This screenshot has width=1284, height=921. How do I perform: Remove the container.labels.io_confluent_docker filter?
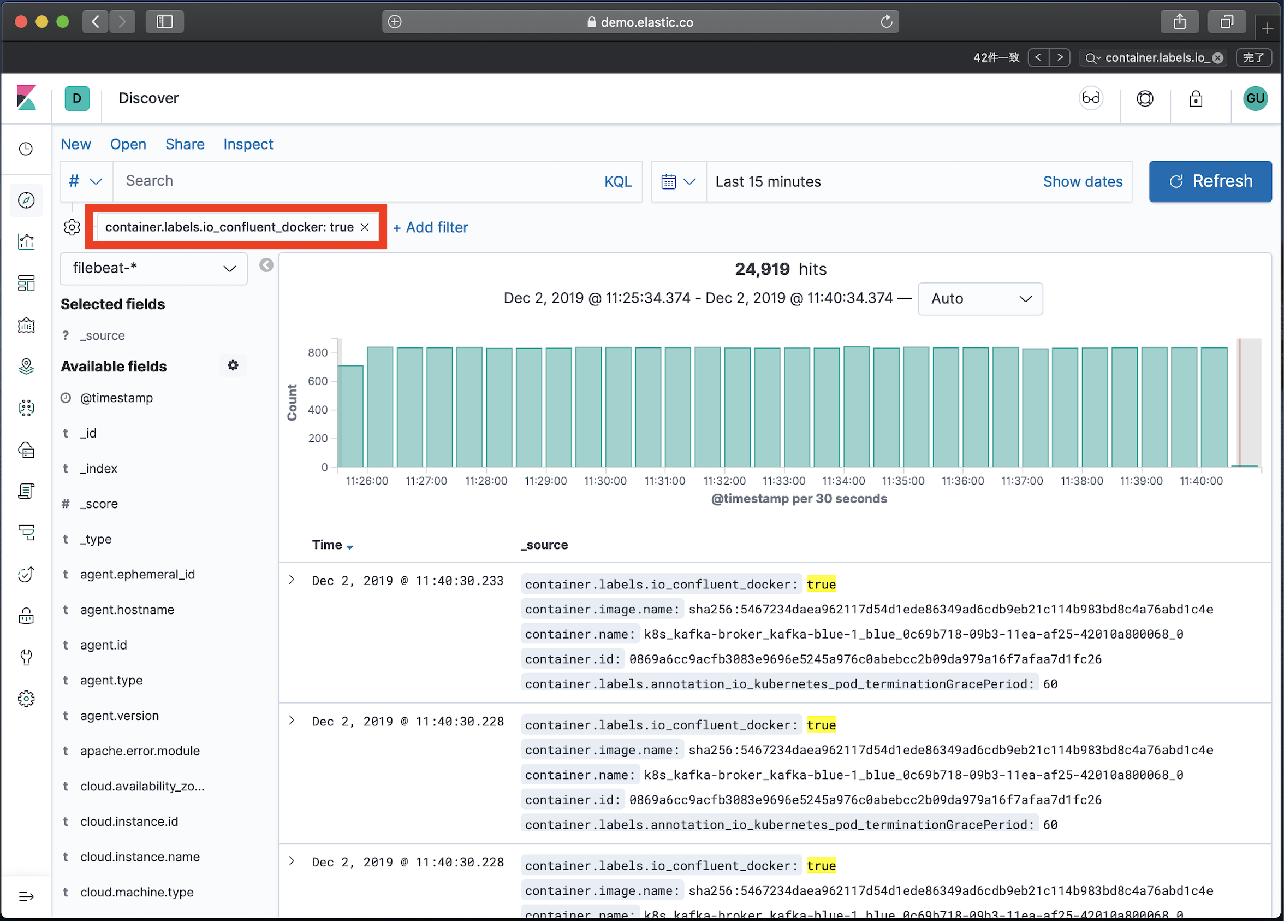(365, 227)
